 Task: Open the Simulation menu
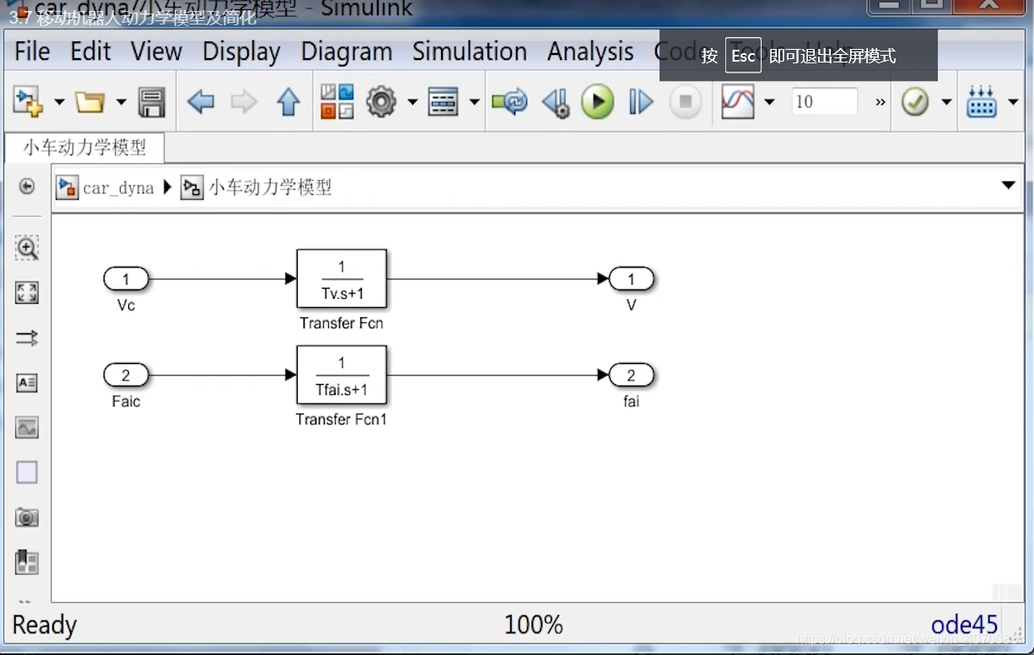click(470, 51)
